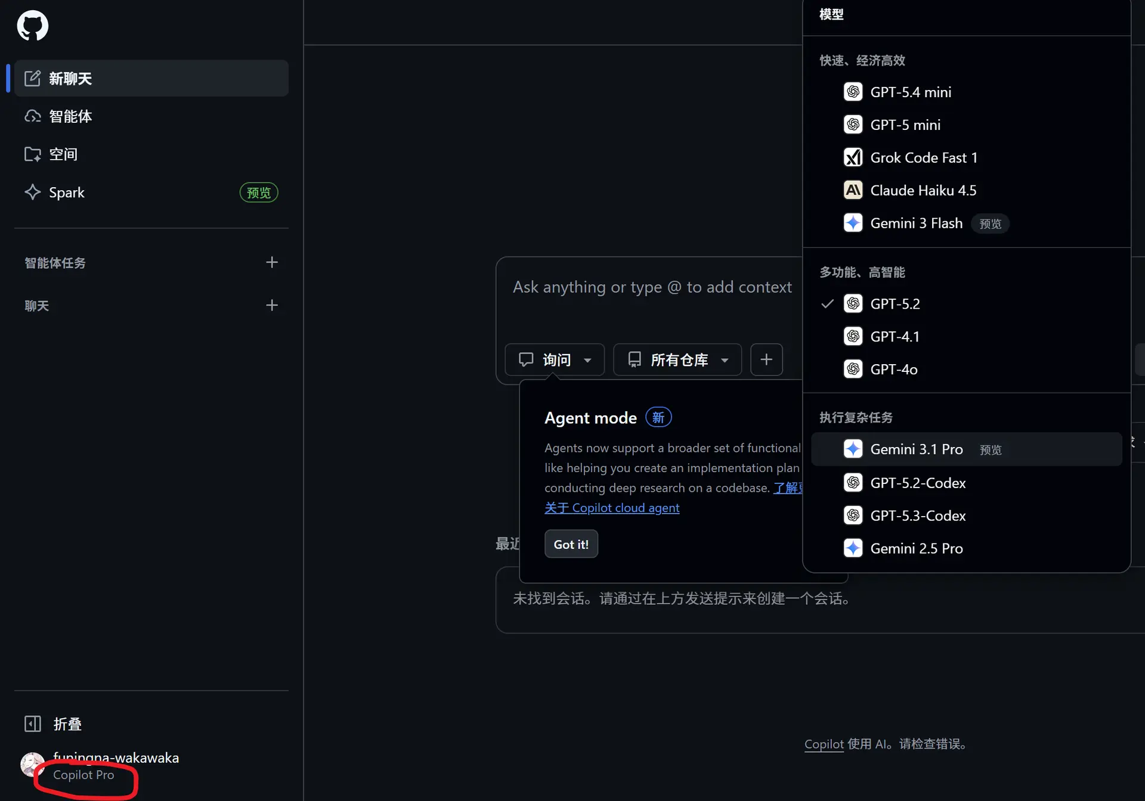Screen dimensions: 1145x801
Task: Click the OpenAI icon beside GPT-5 mini
Action: (853, 125)
